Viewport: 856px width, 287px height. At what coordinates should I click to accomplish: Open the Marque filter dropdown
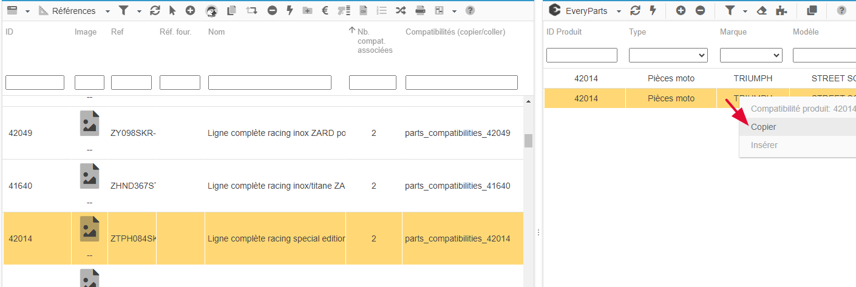(x=751, y=55)
